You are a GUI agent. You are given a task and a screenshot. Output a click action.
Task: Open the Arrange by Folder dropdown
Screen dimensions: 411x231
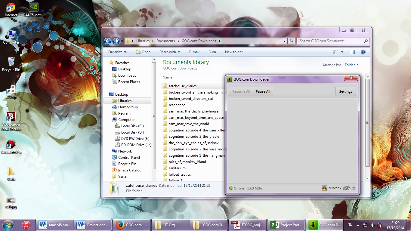(352, 65)
